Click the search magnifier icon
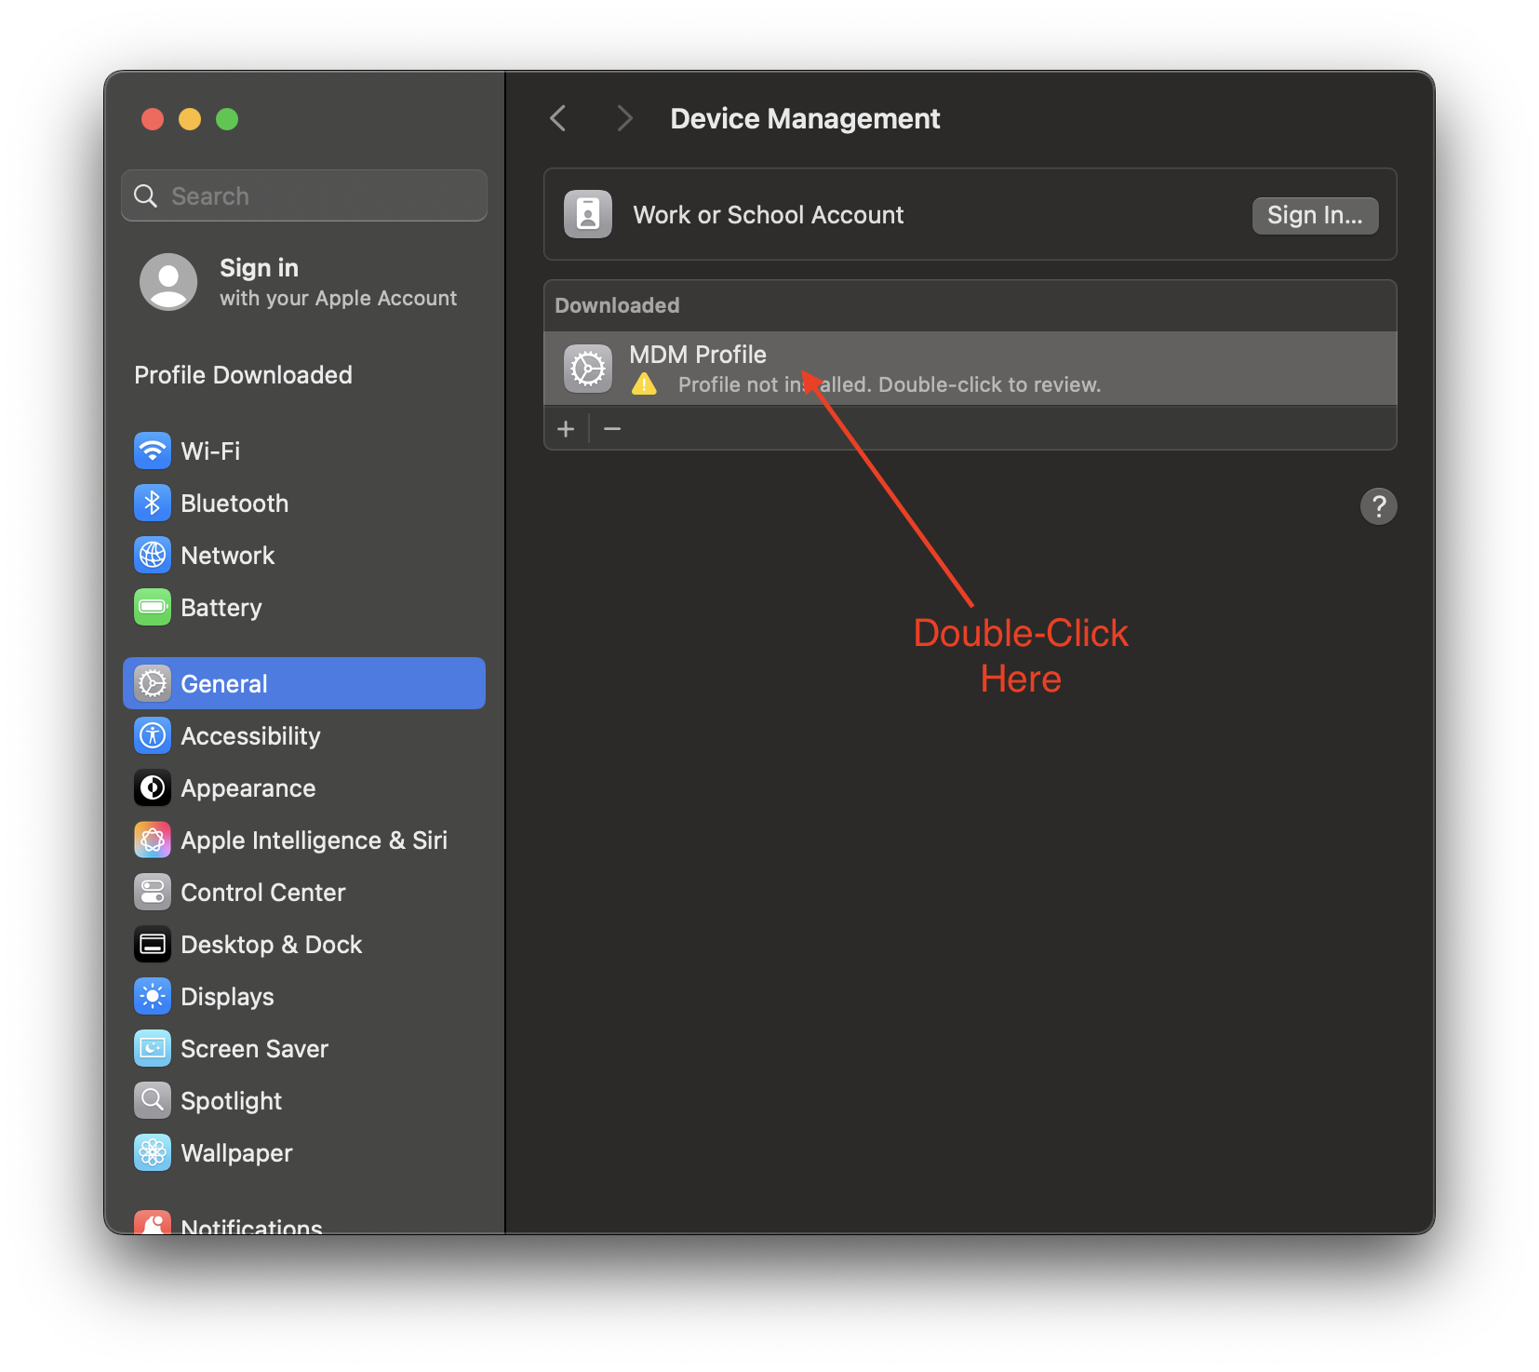1539x1372 pixels. coord(146,196)
